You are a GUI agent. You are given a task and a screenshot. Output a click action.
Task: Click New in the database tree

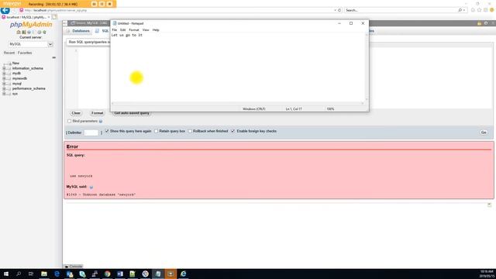tap(15, 64)
